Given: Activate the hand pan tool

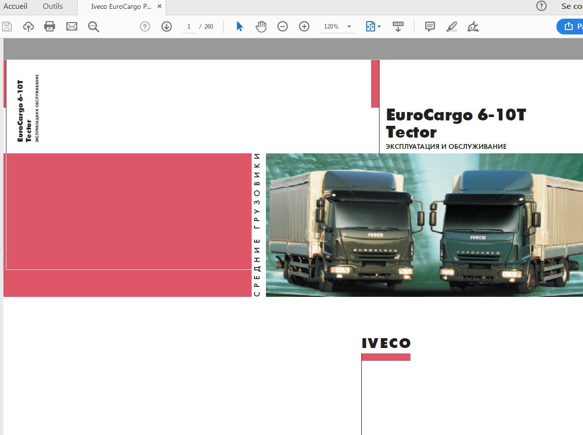Looking at the screenshot, I should 261,27.
